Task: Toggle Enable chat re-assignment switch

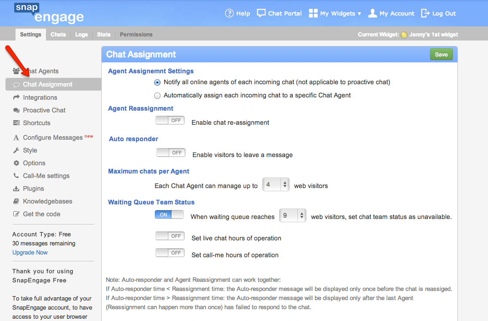Action: click(x=170, y=121)
